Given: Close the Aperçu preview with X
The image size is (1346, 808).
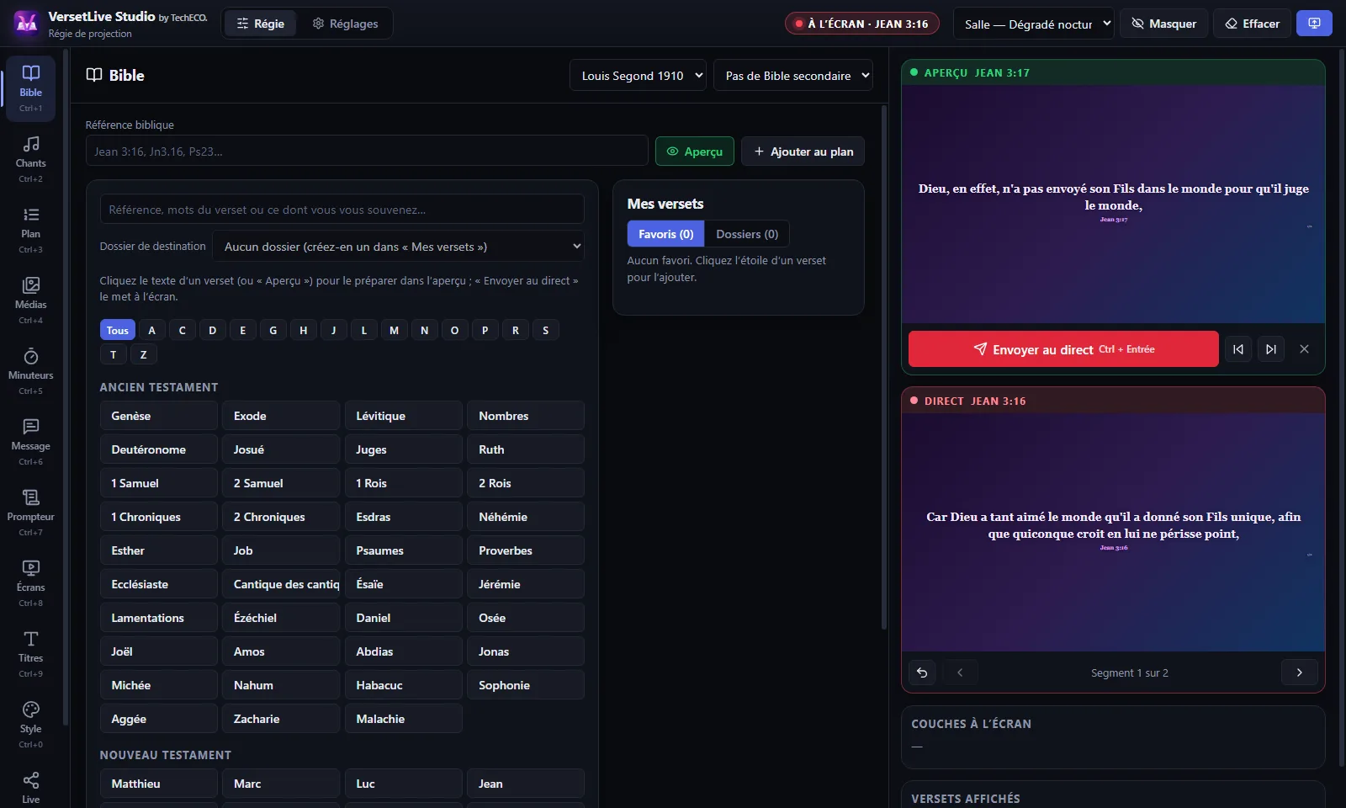Looking at the screenshot, I should (1304, 349).
